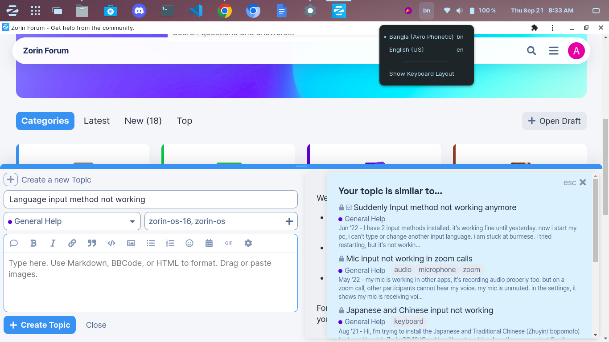Toggle italic formatting in composer
This screenshot has height=342, width=609.
tap(53, 243)
